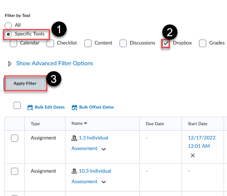Click the 10.3 Individual Assessment assignment icon
Image resolution: width=227 pixels, height=196 pixels.
coord(74,171)
